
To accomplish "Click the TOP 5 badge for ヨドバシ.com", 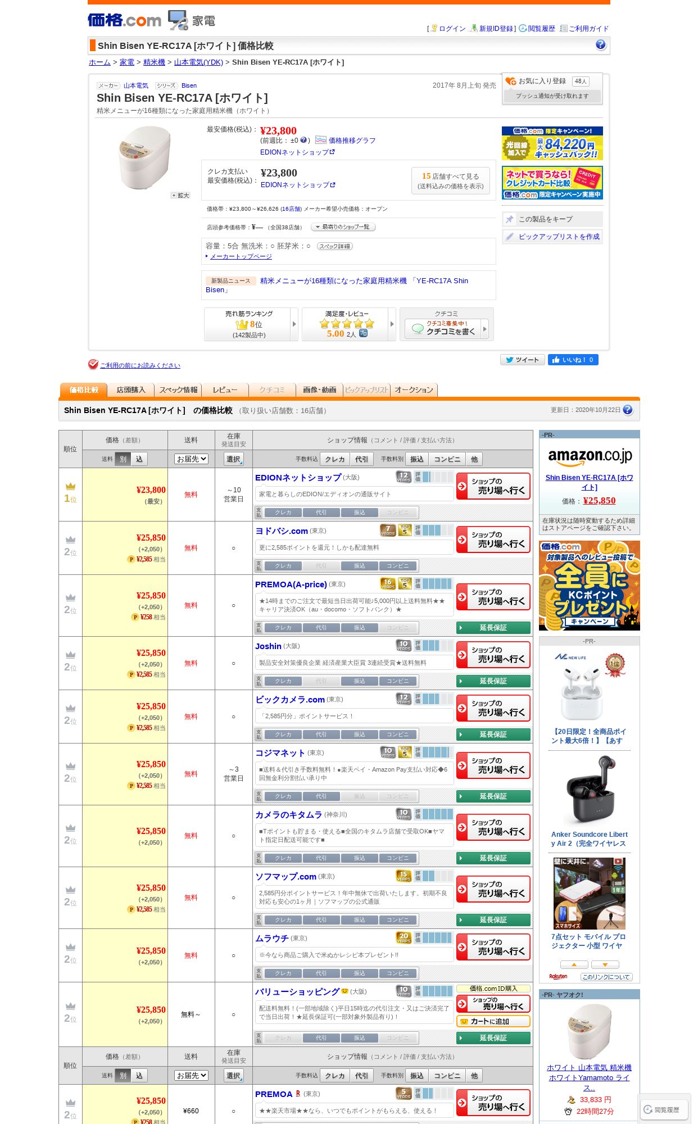I will (405, 531).
